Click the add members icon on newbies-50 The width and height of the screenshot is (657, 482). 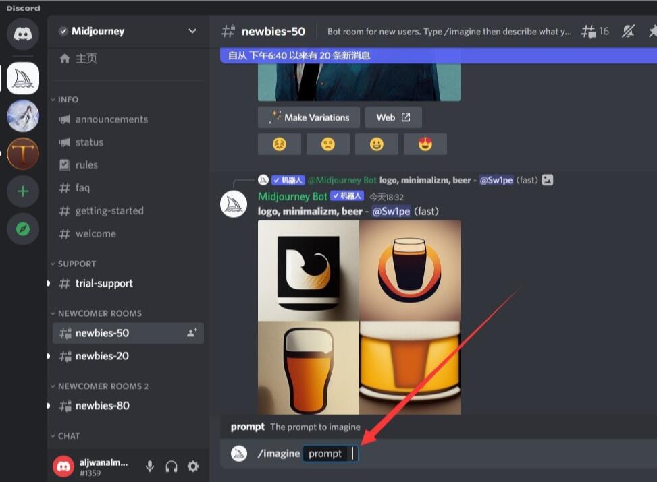click(192, 333)
